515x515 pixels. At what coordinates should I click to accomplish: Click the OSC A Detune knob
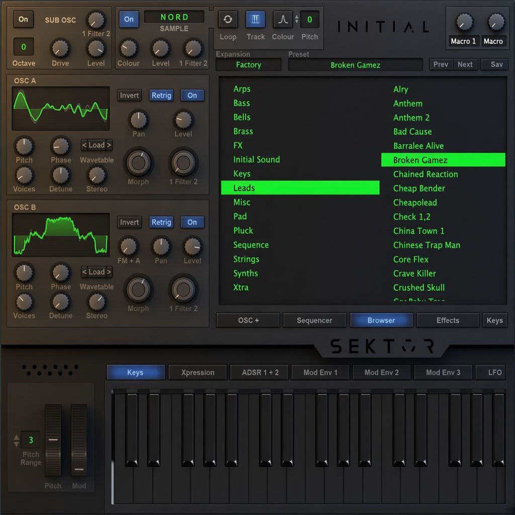61,176
